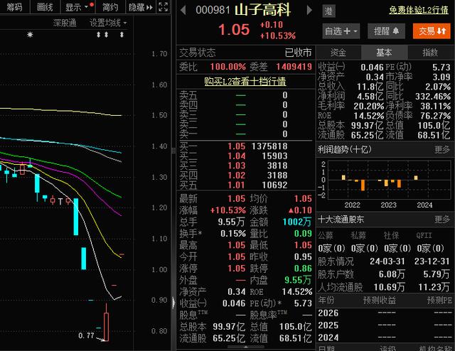Go to the next stock with right arrow
This screenshot has width=455, height=351.
(x=309, y=10)
